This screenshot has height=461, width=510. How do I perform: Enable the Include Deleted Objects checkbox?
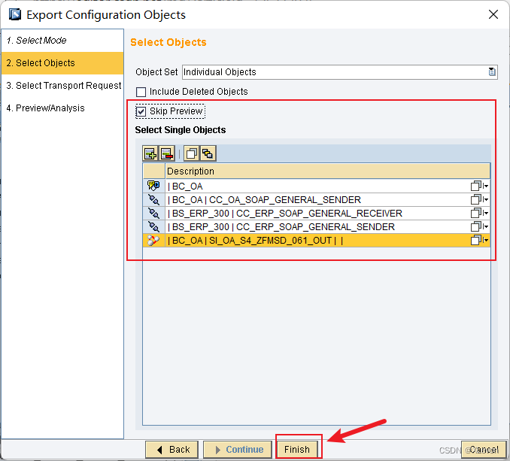point(141,92)
